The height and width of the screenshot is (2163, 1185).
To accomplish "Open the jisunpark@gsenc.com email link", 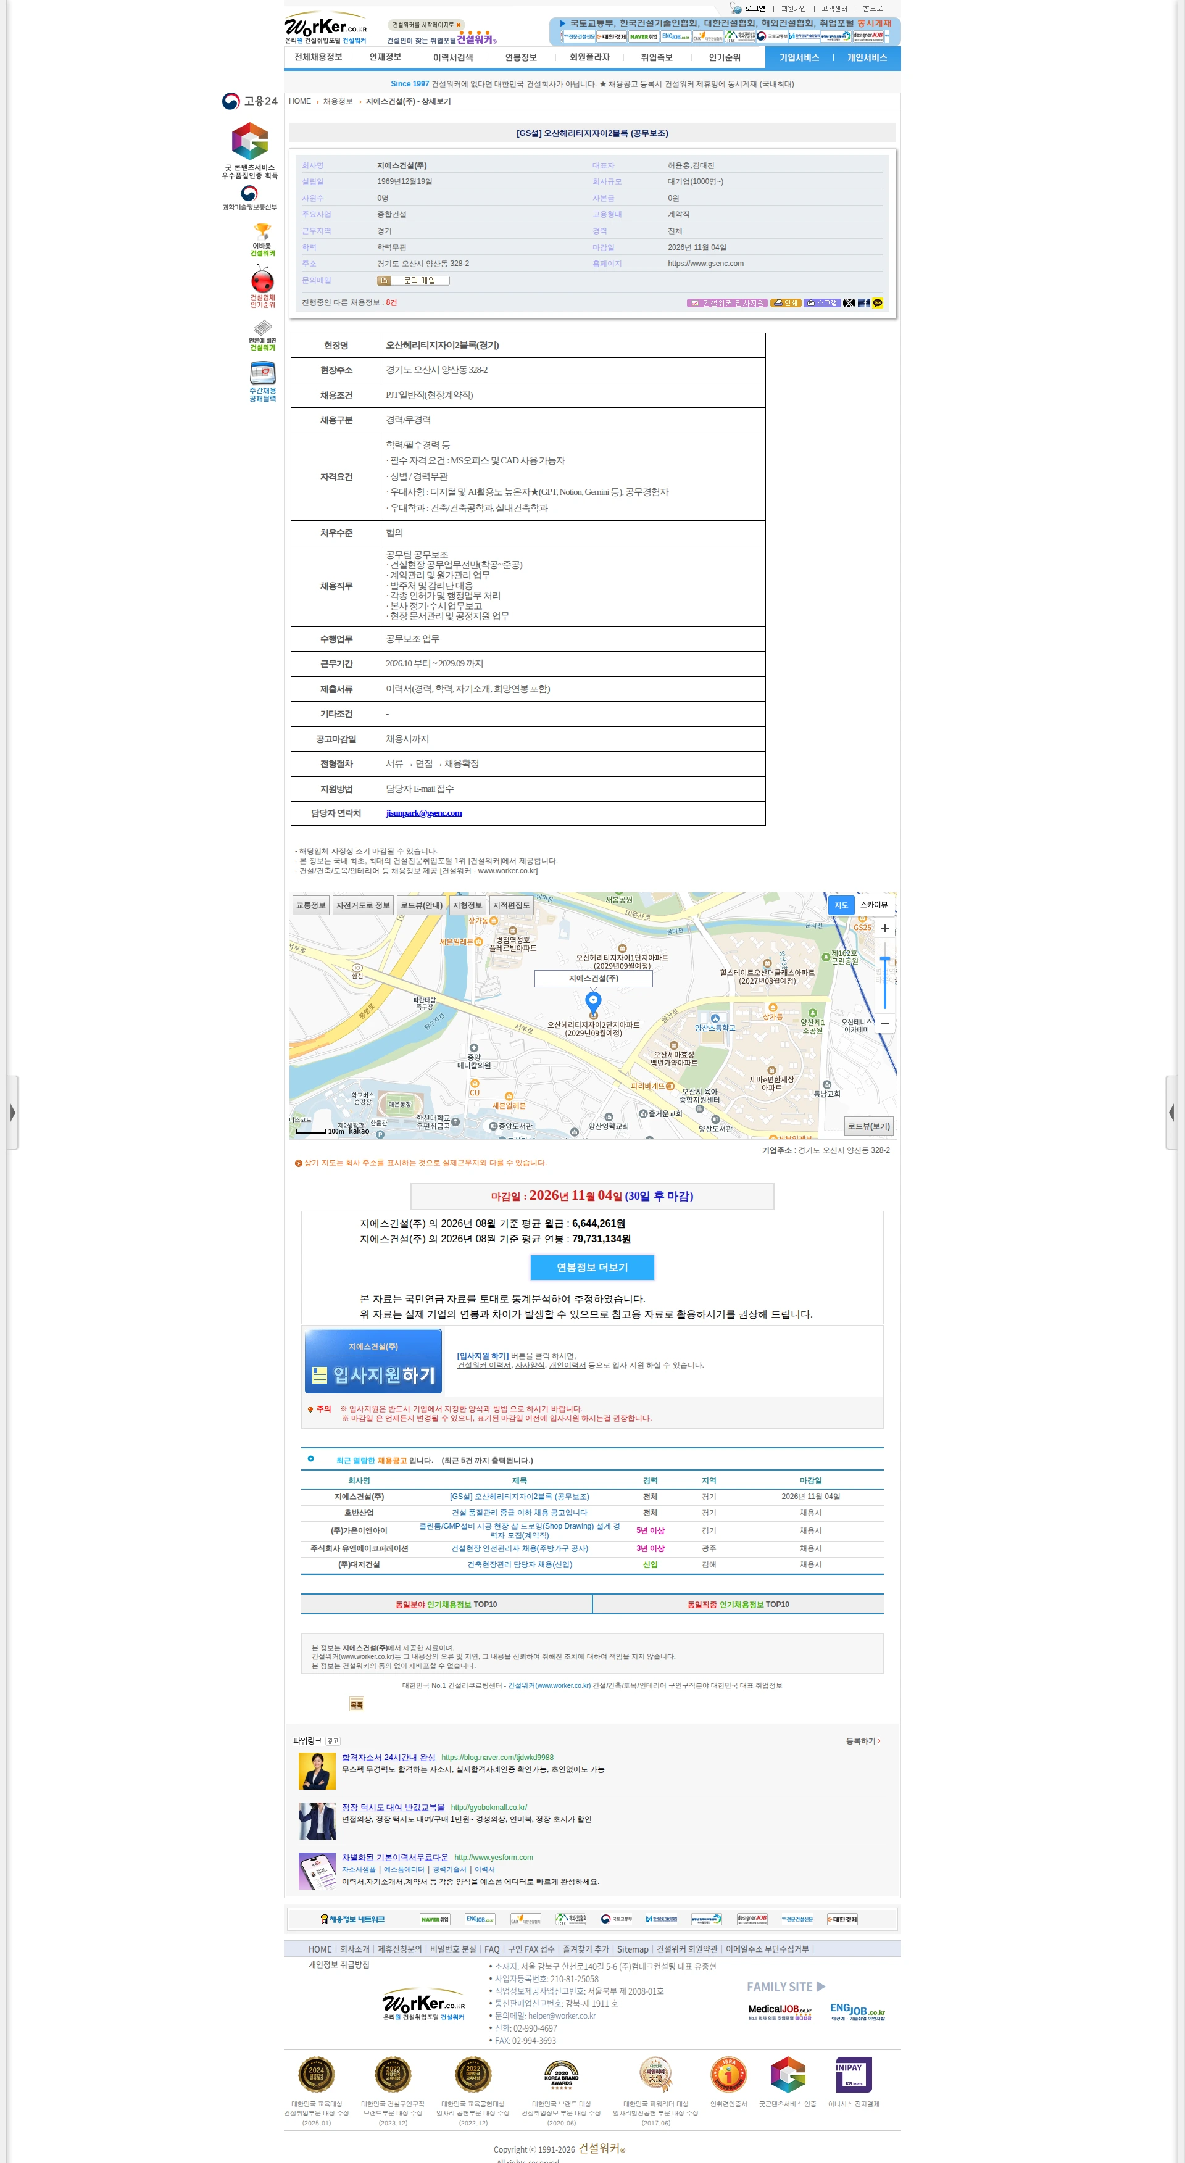I will click(x=424, y=813).
